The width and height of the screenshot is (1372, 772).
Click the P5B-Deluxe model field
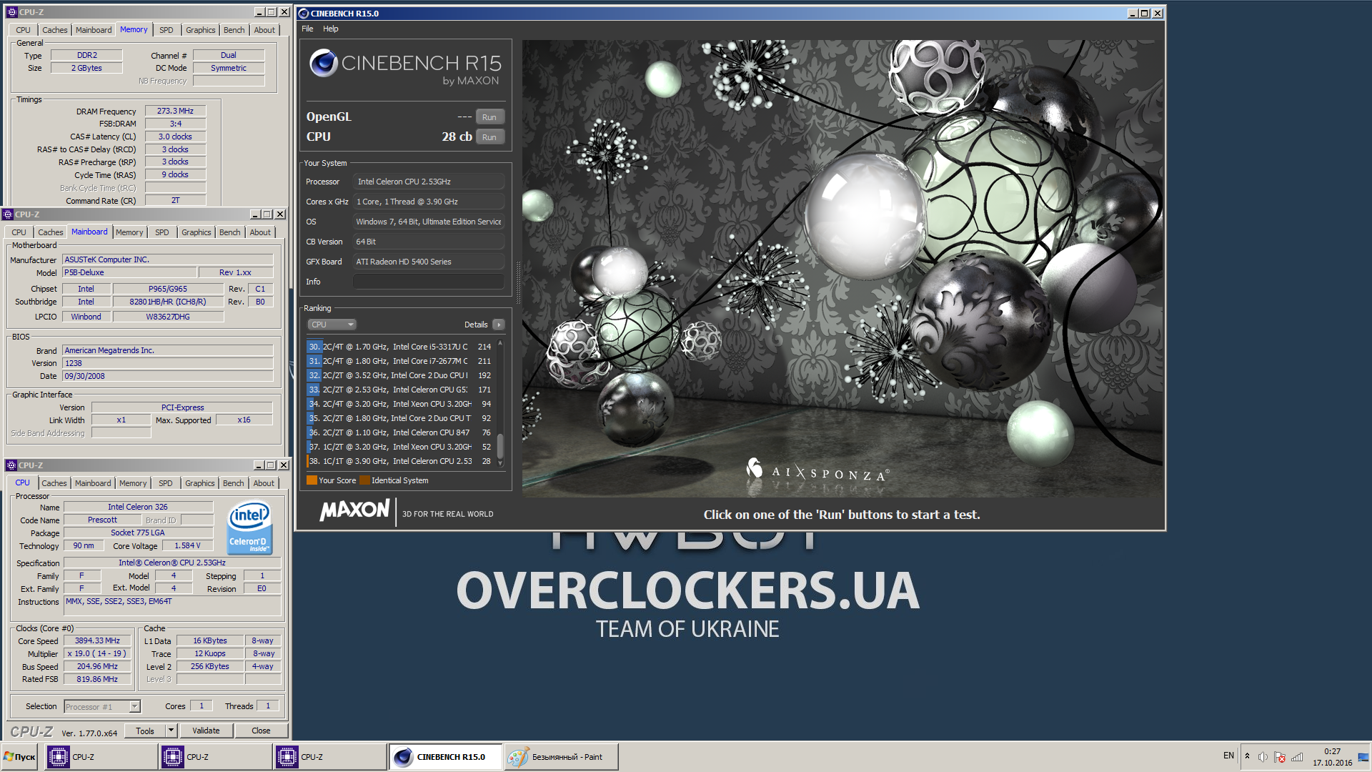pyautogui.click(x=129, y=272)
